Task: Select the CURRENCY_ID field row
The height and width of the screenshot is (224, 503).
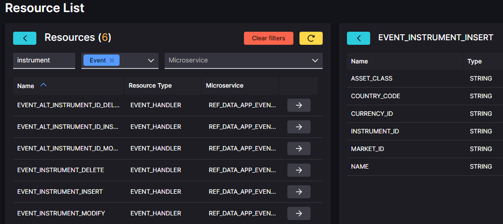Action: pyautogui.click(x=425, y=114)
